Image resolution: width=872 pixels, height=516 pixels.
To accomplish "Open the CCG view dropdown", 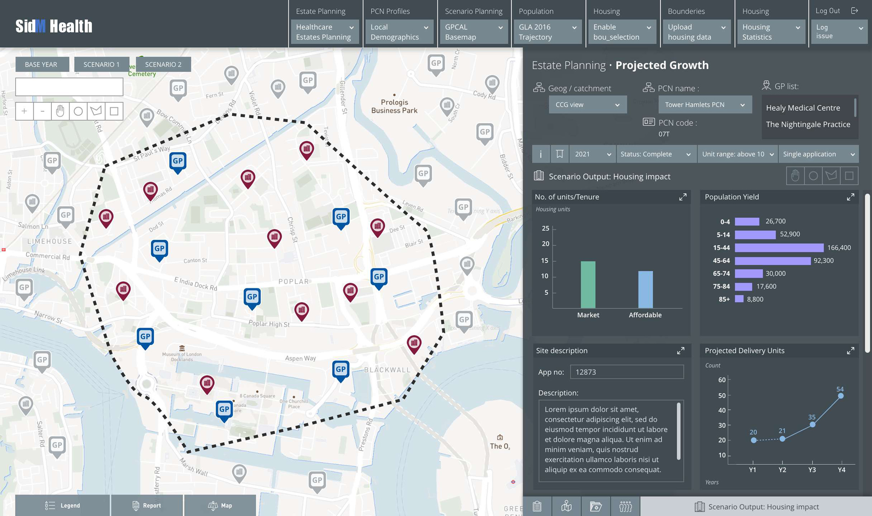I will (x=587, y=104).
